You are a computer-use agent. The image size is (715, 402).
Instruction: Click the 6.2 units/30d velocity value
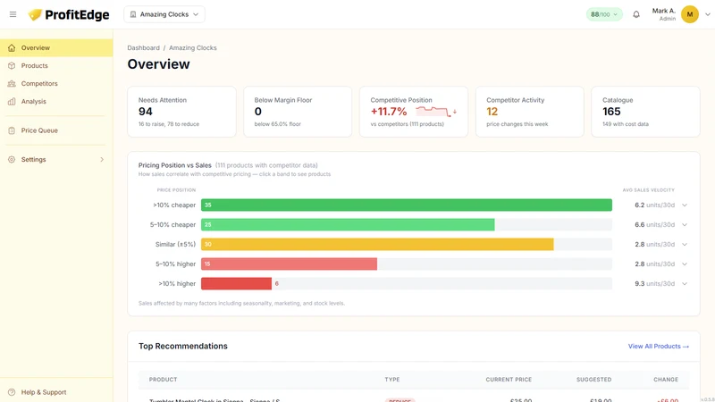654,205
